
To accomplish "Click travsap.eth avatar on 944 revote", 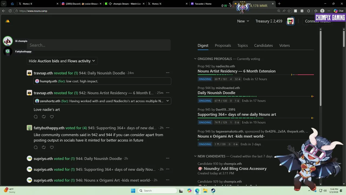I will click(x=29, y=73).
